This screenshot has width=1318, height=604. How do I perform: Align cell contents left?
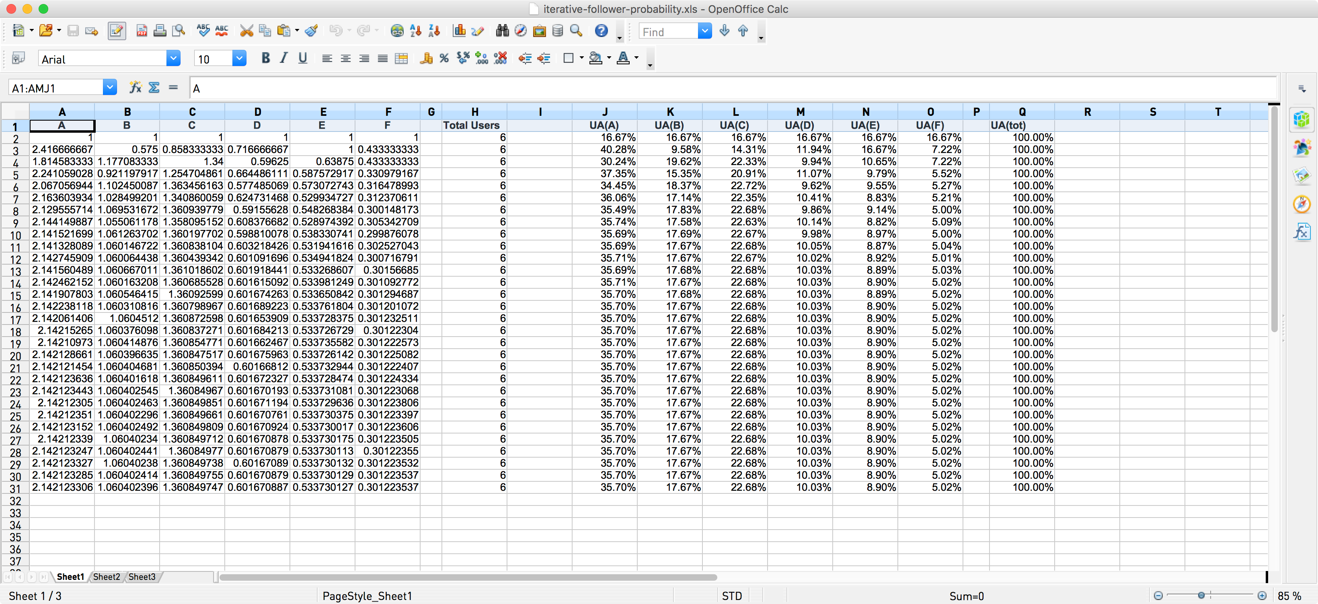click(327, 58)
